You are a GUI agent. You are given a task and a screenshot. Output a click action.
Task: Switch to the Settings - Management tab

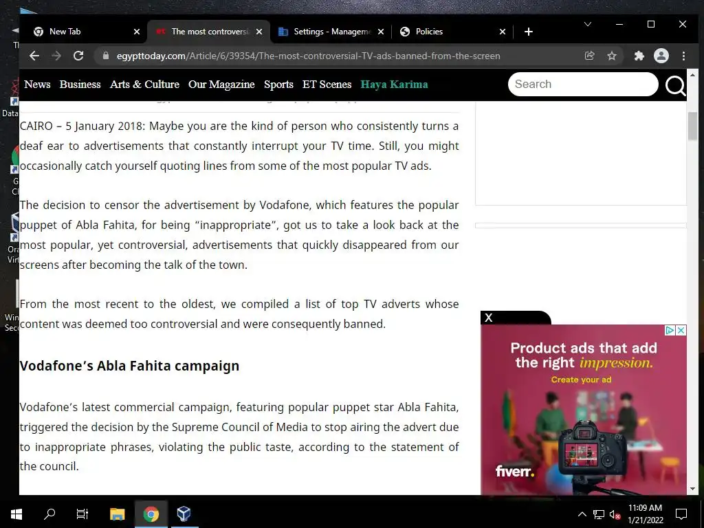tap(330, 32)
